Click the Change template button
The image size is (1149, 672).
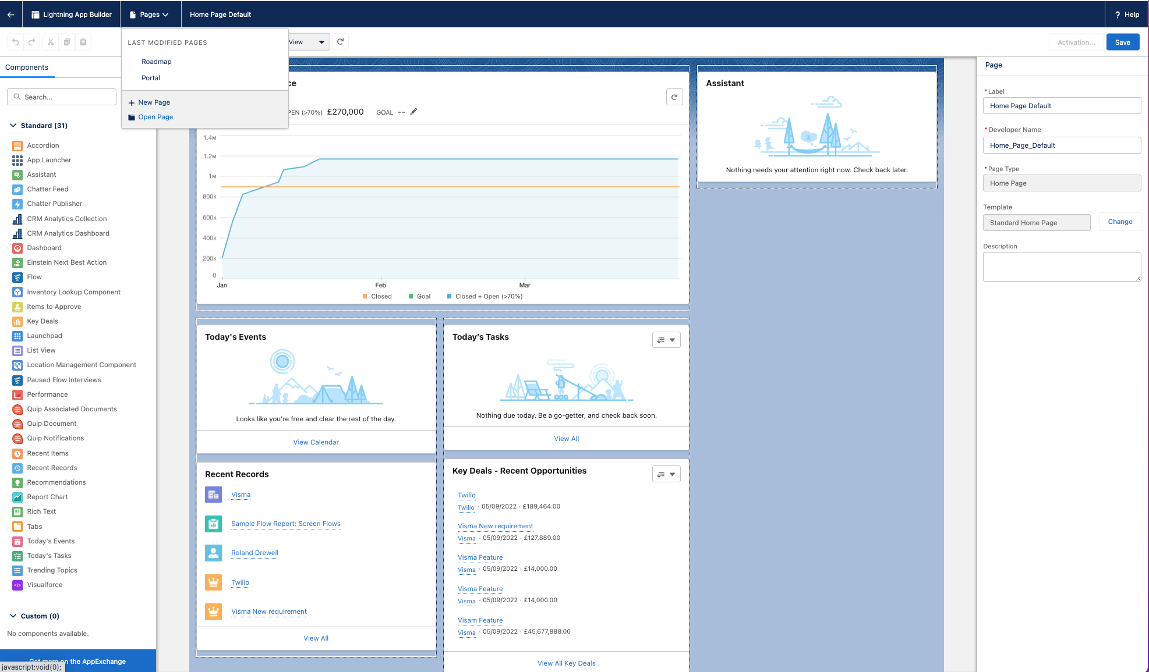pos(1120,222)
